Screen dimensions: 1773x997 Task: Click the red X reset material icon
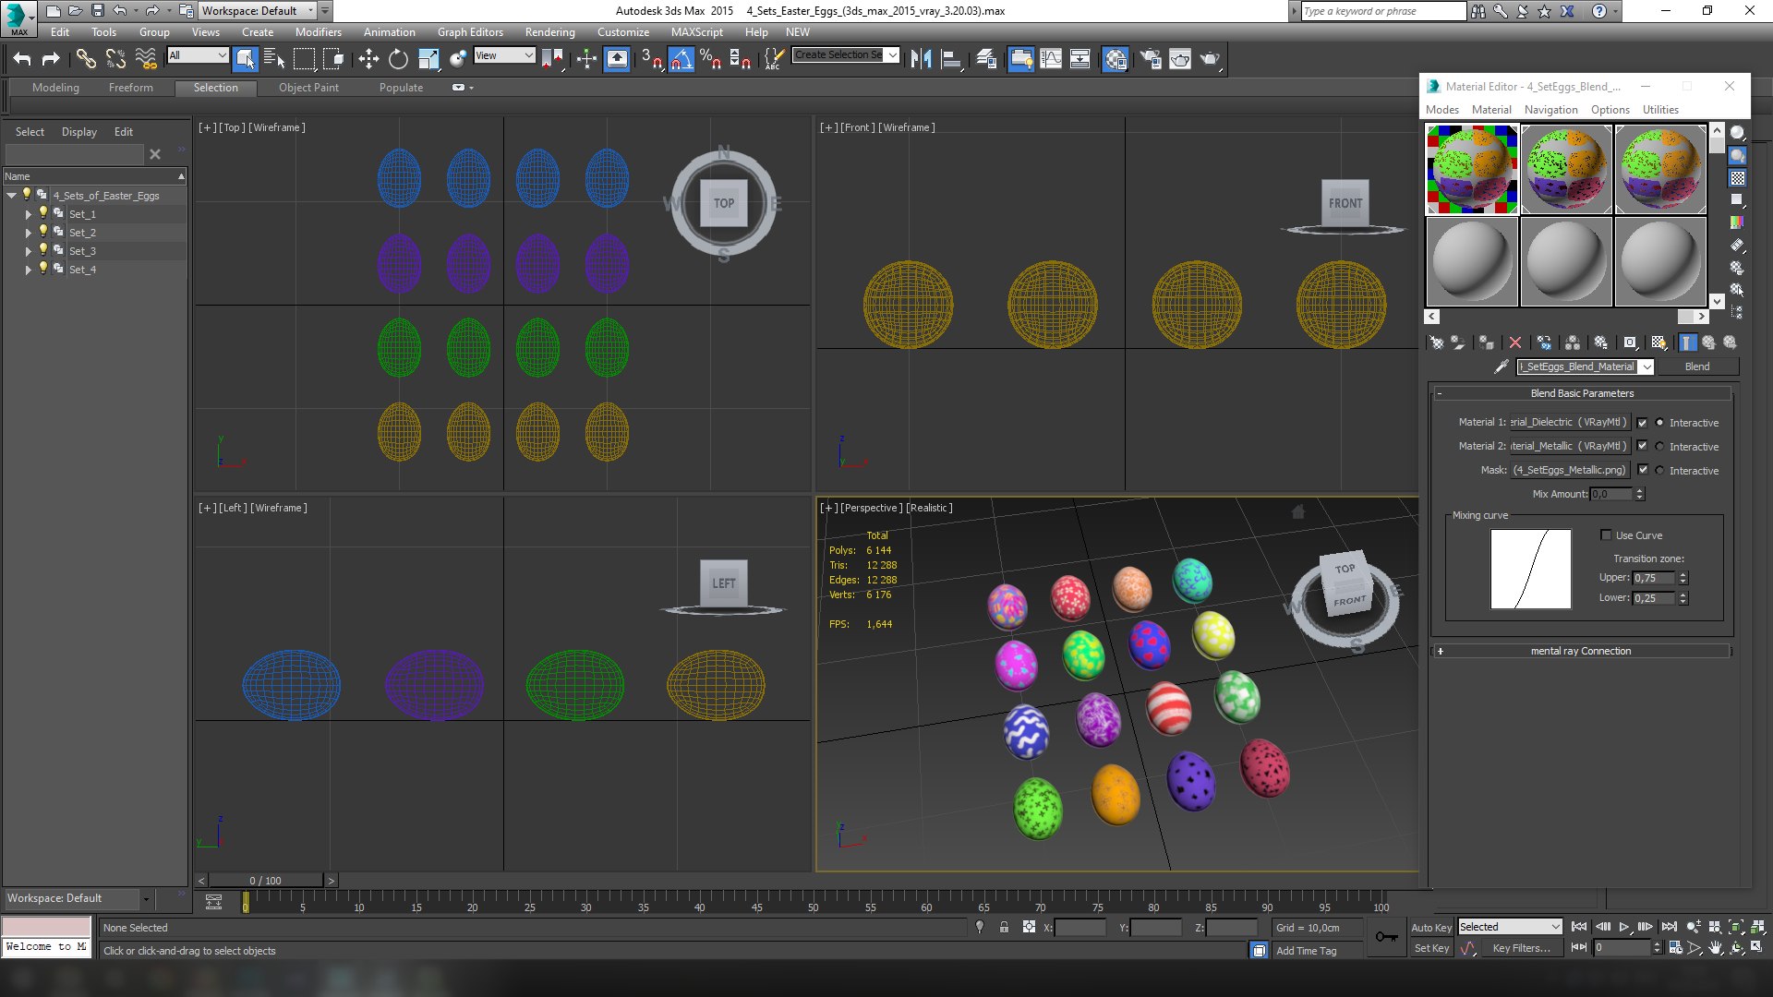tap(1514, 342)
